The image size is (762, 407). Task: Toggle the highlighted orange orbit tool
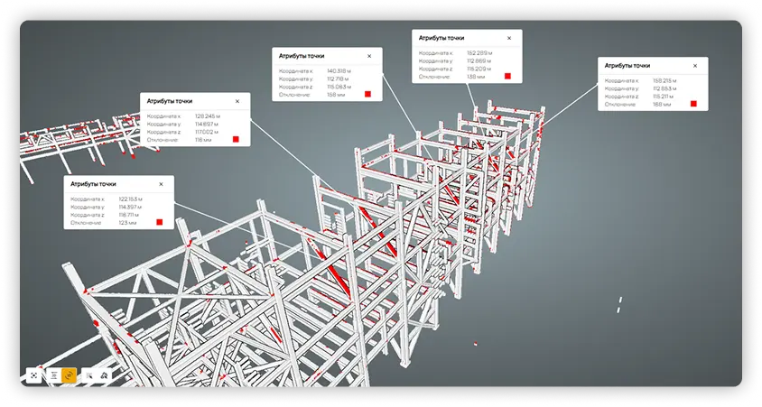click(69, 375)
